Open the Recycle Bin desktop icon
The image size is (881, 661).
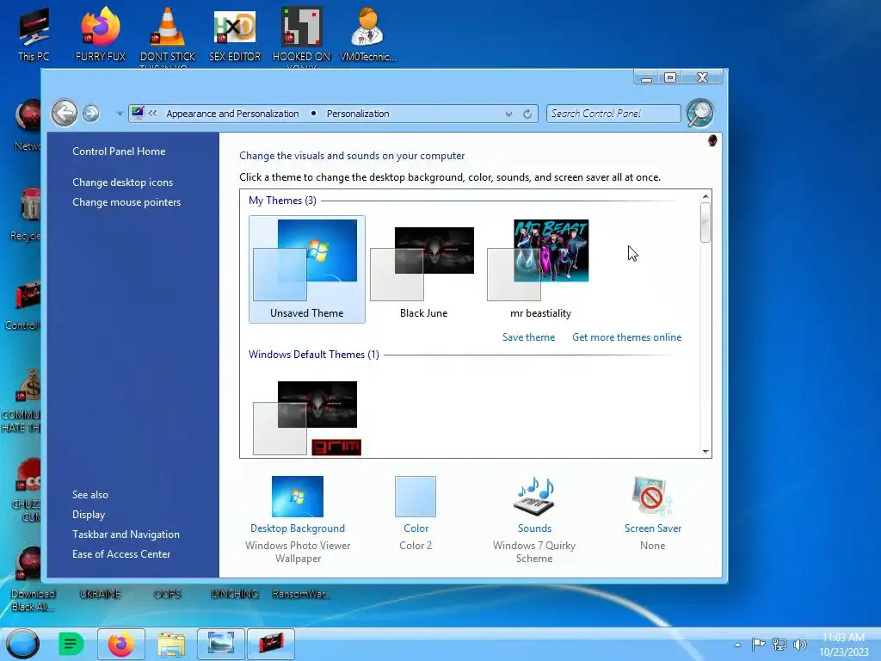pos(26,214)
